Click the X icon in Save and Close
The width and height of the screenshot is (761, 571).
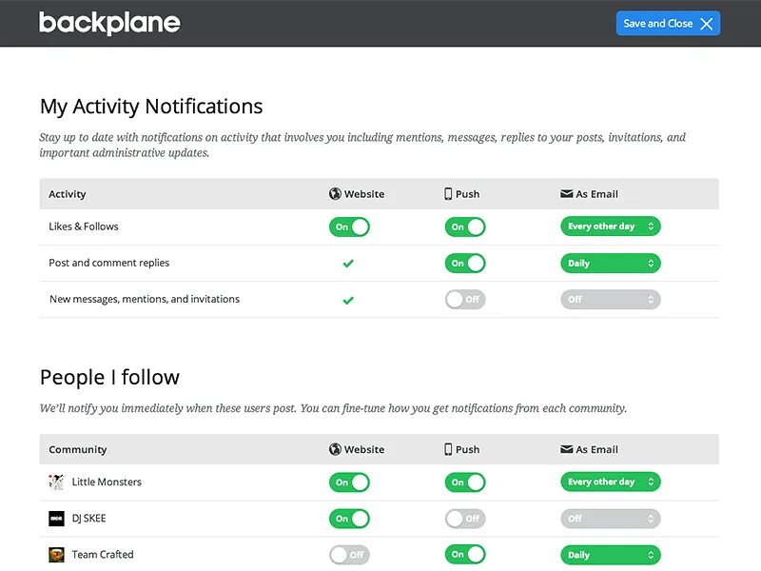pyautogui.click(x=706, y=24)
